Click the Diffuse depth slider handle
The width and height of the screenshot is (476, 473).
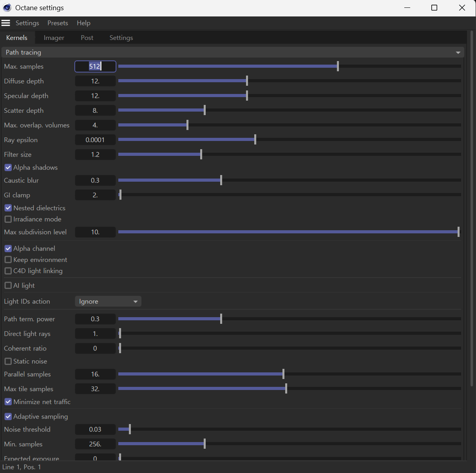click(247, 81)
